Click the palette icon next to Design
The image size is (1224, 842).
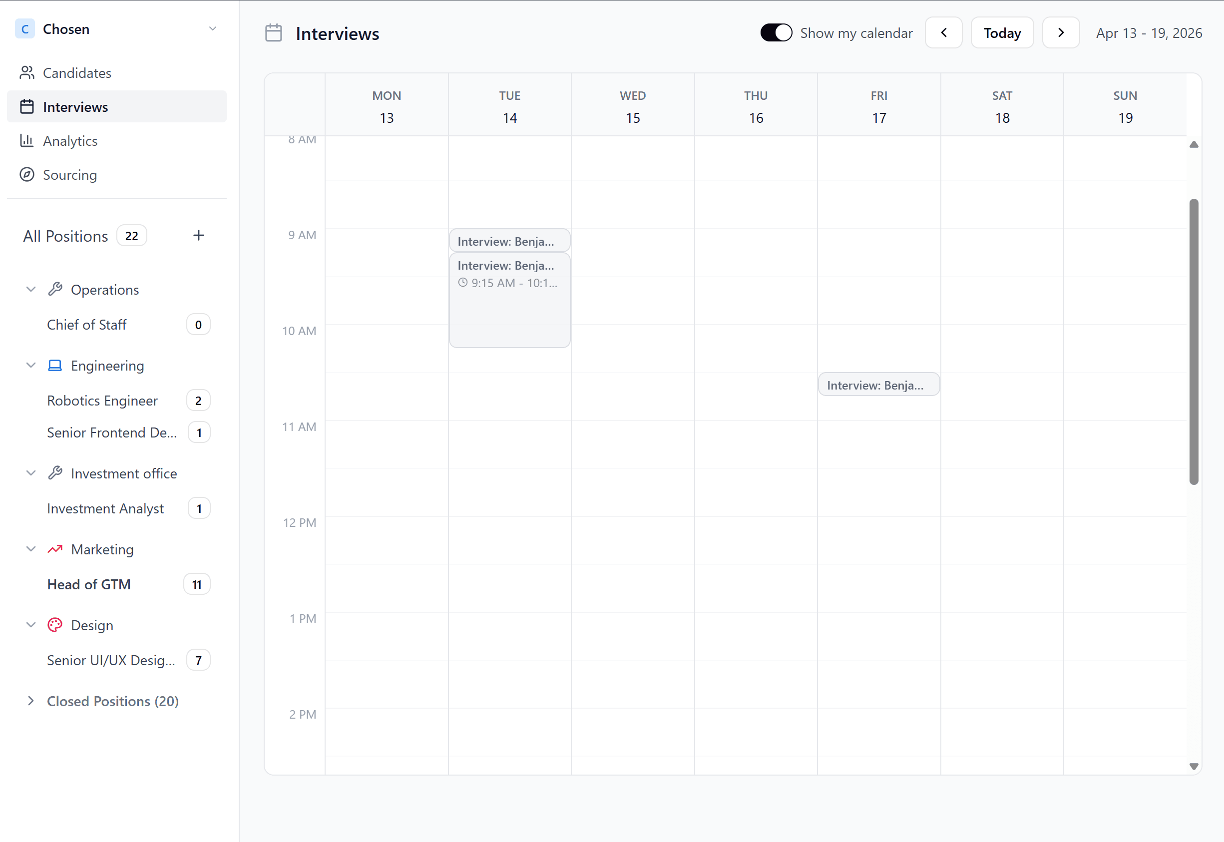[x=55, y=625]
